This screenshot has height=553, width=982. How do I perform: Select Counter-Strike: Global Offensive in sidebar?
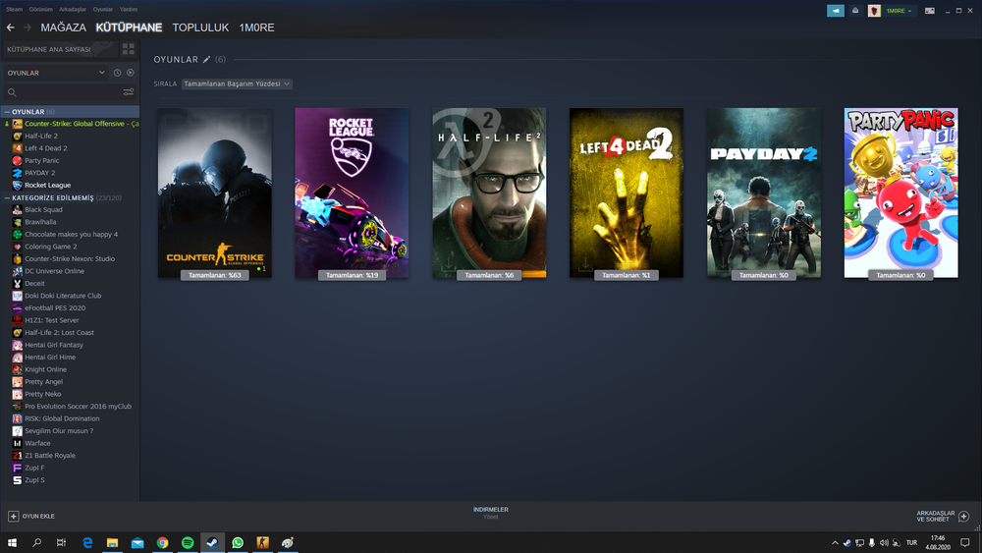[x=70, y=124]
